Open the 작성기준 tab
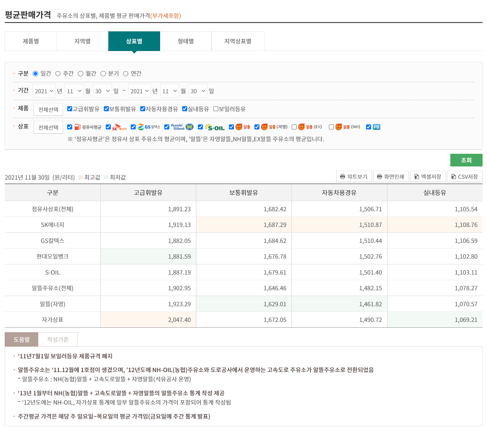Screen dimensions: 487x427 58,340
